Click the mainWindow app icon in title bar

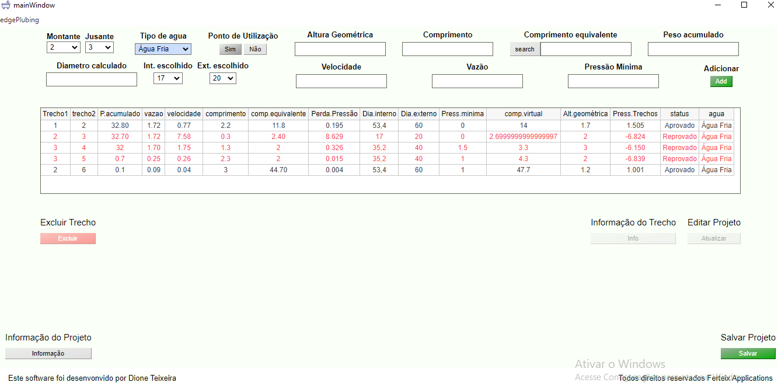coord(6,5)
